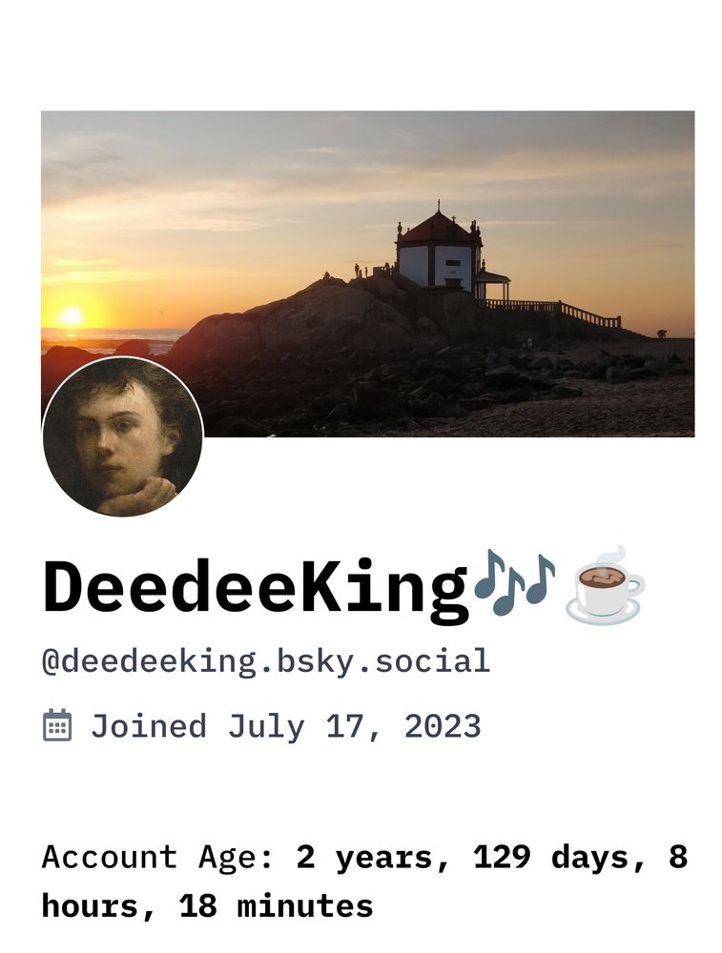Click the hand under chin in avatar
Viewport: 722px width, 953px height.
click(138, 494)
